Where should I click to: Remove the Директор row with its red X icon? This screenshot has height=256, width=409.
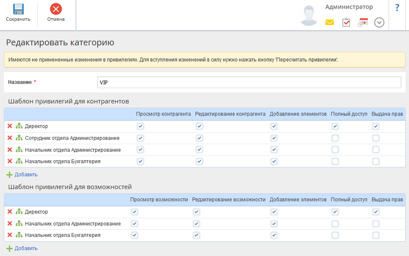point(11,125)
